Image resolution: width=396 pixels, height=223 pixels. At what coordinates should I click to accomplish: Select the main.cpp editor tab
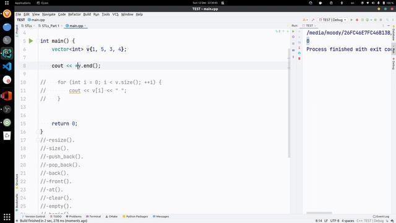(x=75, y=26)
